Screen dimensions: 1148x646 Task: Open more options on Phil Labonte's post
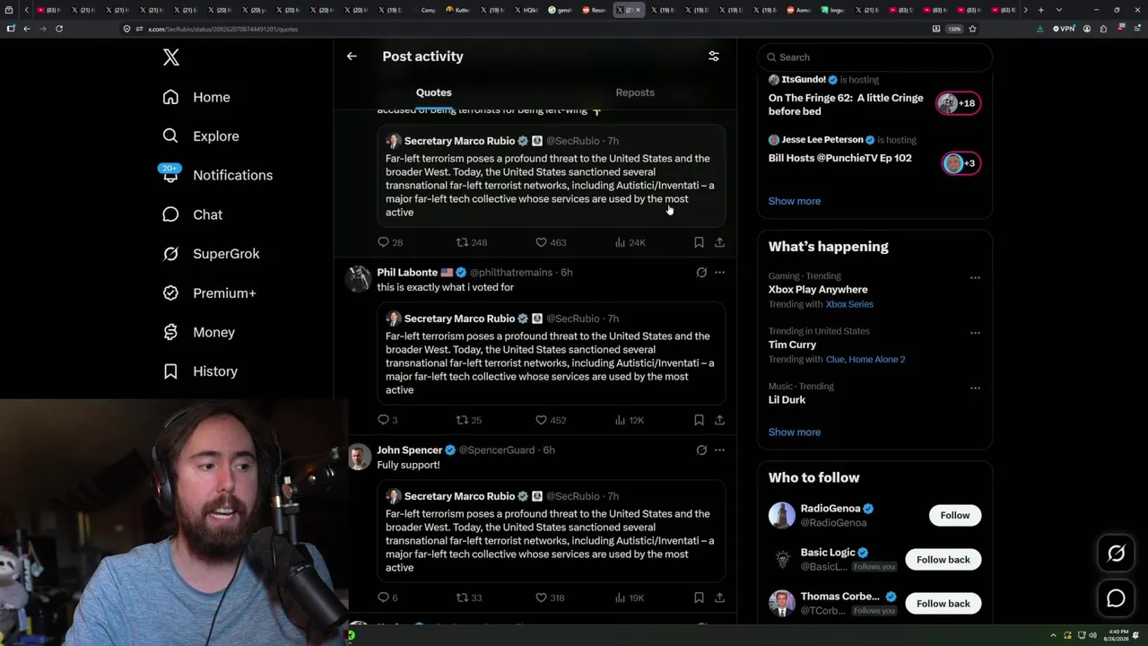[x=719, y=273]
